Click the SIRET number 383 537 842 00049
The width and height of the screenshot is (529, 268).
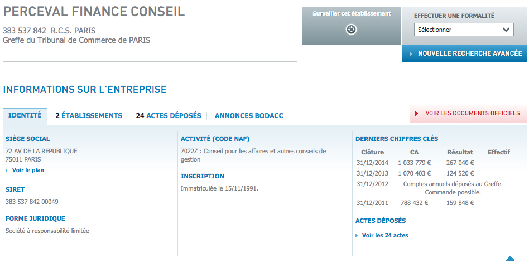pos(32,202)
